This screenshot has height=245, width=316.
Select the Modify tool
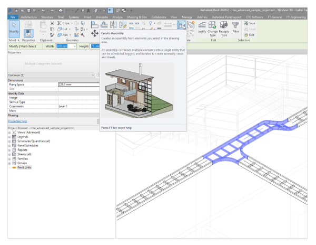click(x=14, y=29)
